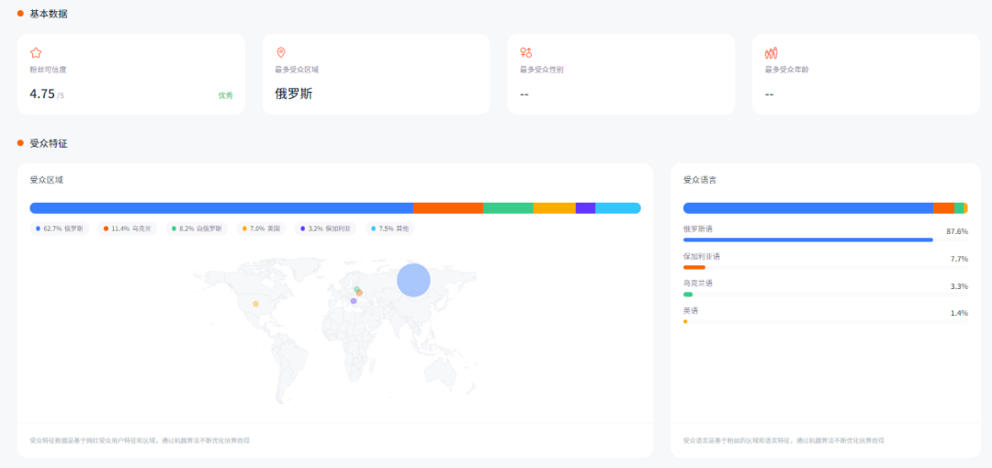This screenshot has height=468, width=992.
Task: Click the footnote under the language panel
Action: [x=783, y=440]
